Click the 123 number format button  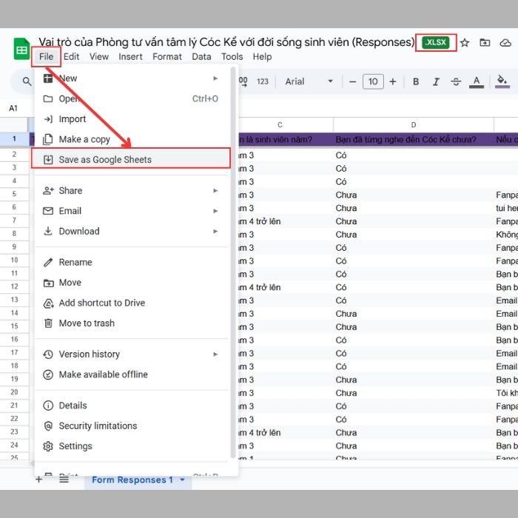coord(263,81)
